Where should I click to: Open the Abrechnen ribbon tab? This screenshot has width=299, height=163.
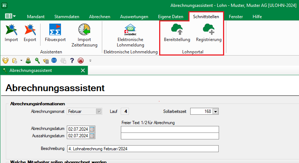click(x=100, y=17)
